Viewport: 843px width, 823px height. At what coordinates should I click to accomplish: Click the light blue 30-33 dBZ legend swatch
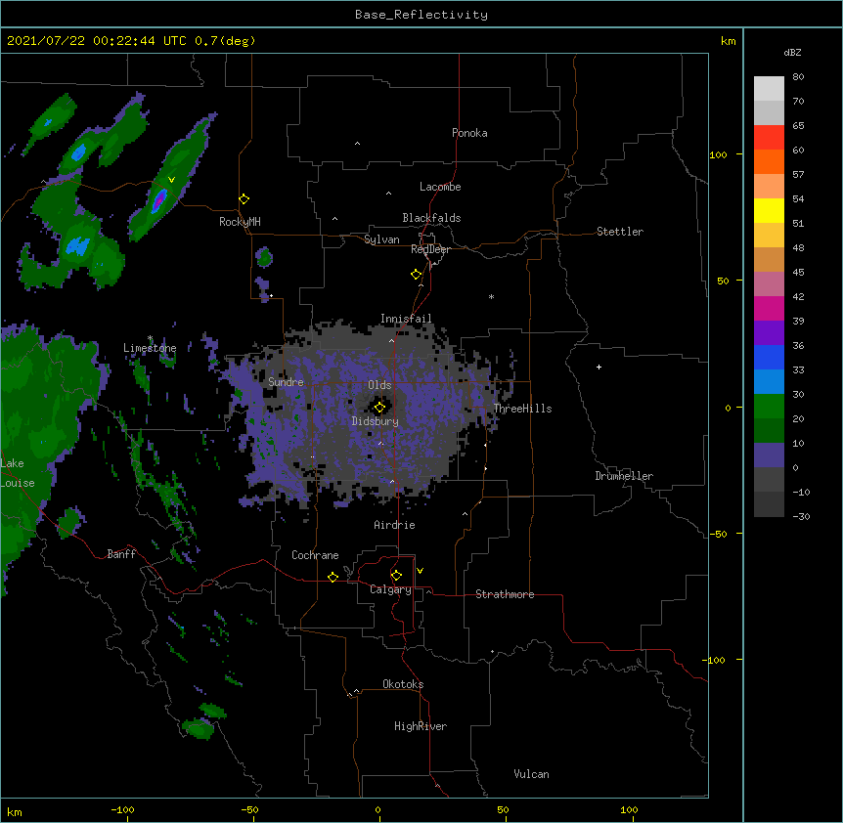(x=769, y=382)
